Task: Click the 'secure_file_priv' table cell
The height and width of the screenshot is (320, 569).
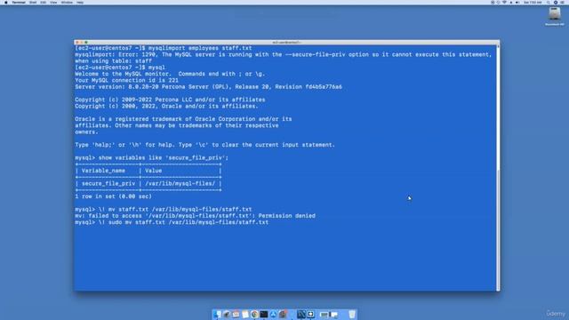Action: click(x=108, y=184)
